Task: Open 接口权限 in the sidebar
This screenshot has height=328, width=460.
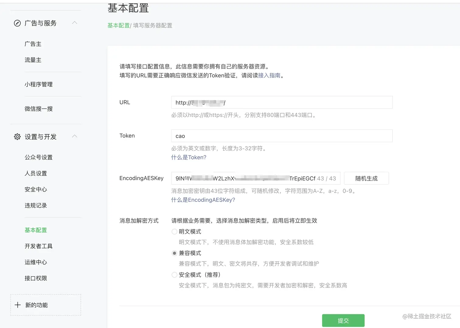Action: coord(36,278)
